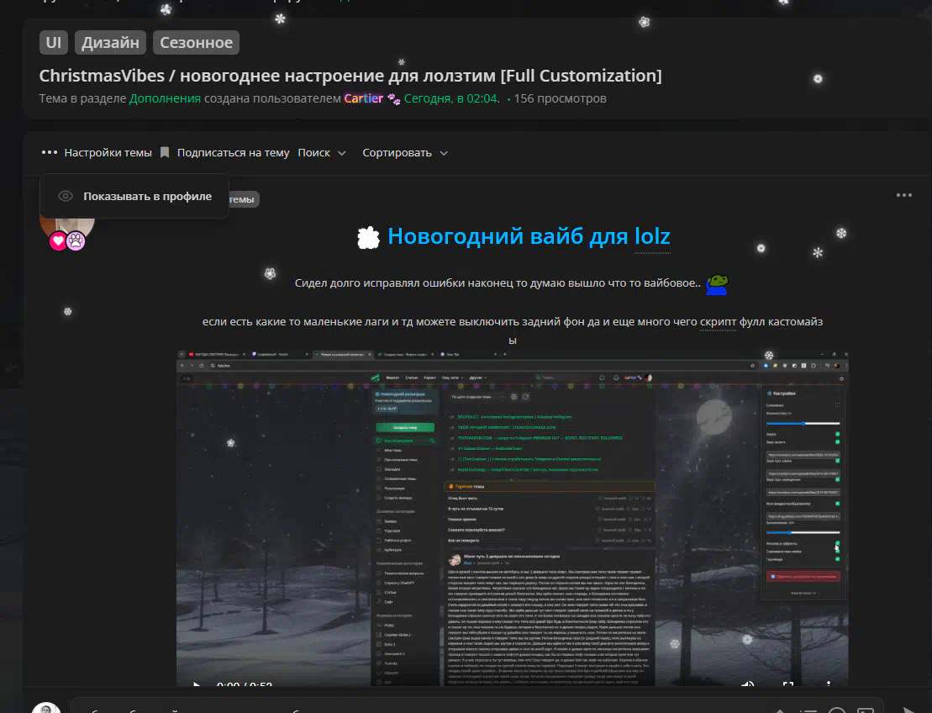Click the post options three-dots icon

pos(903,195)
